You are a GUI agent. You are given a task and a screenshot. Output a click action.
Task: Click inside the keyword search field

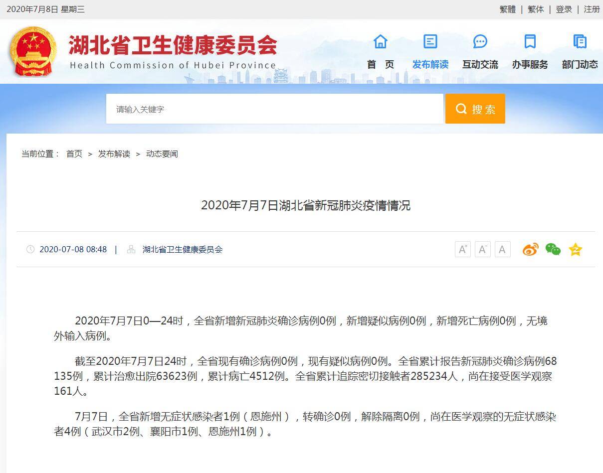[274, 109]
